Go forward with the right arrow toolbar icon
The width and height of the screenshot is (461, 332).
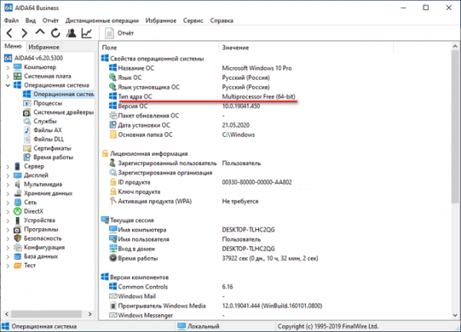tap(25, 33)
